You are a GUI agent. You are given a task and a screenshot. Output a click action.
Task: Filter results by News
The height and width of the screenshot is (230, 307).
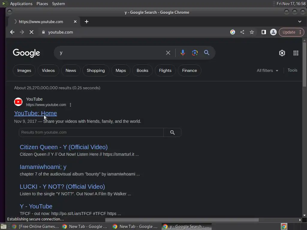tap(71, 70)
